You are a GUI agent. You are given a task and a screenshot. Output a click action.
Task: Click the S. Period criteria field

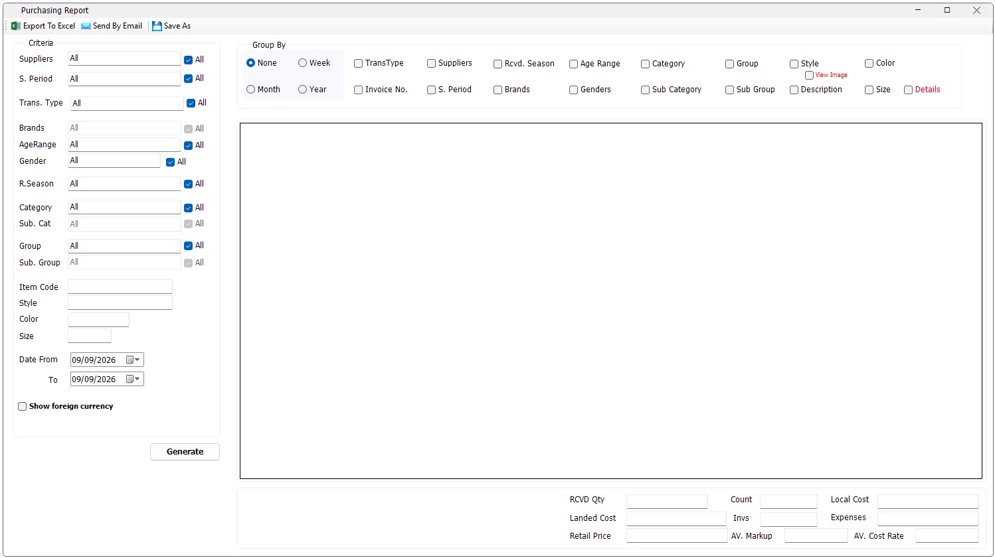click(124, 78)
